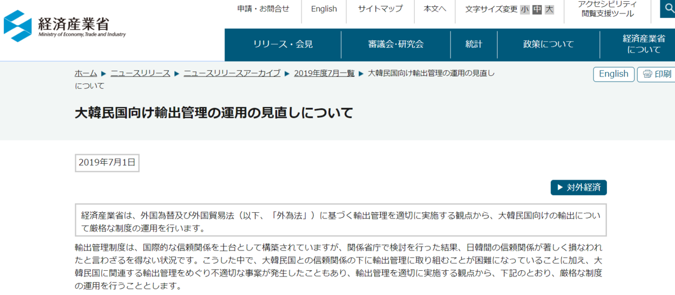Click the 2019年7月1日 date label
675x295 pixels.
107,163
